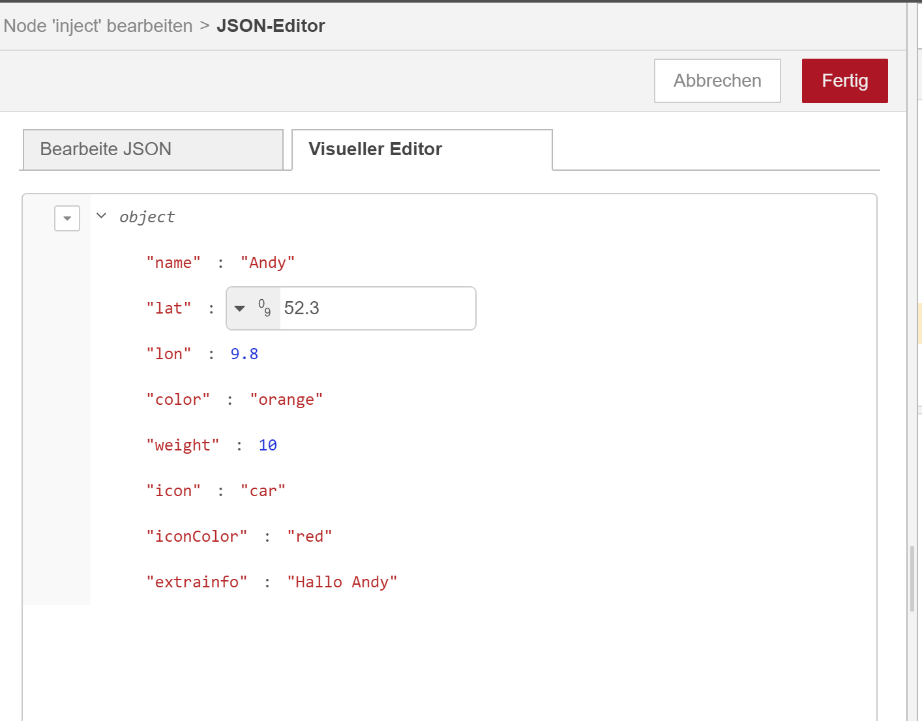Image resolution: width=922 pixels, height=721 pixels.
Task: Click the number type icon for lat
Action: [265, 308]
